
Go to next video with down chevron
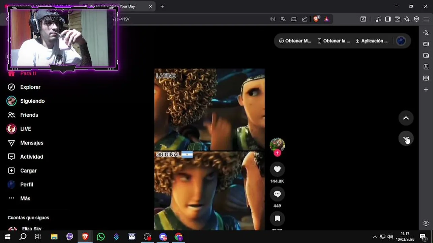406,139
